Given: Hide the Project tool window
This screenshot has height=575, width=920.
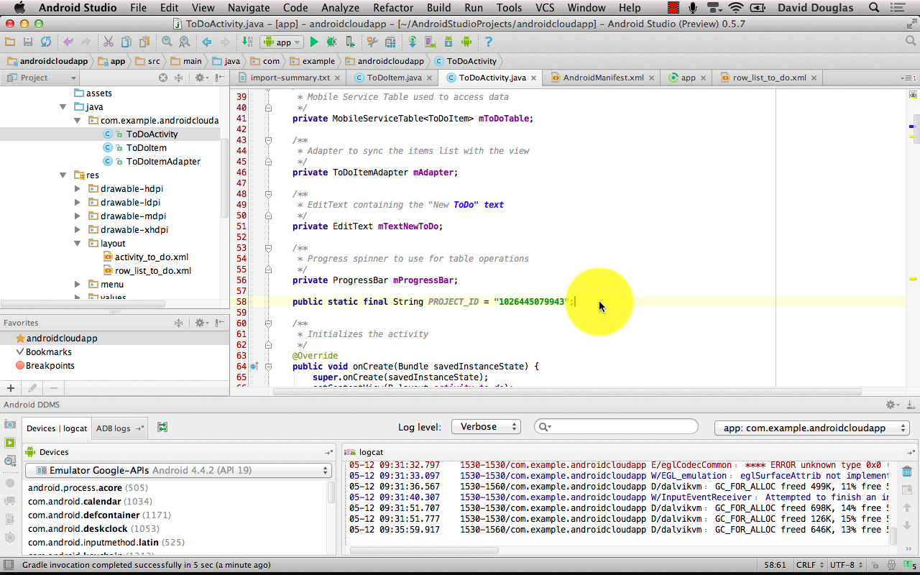Looking at the screenshot, I should click(x=218, y=78).
